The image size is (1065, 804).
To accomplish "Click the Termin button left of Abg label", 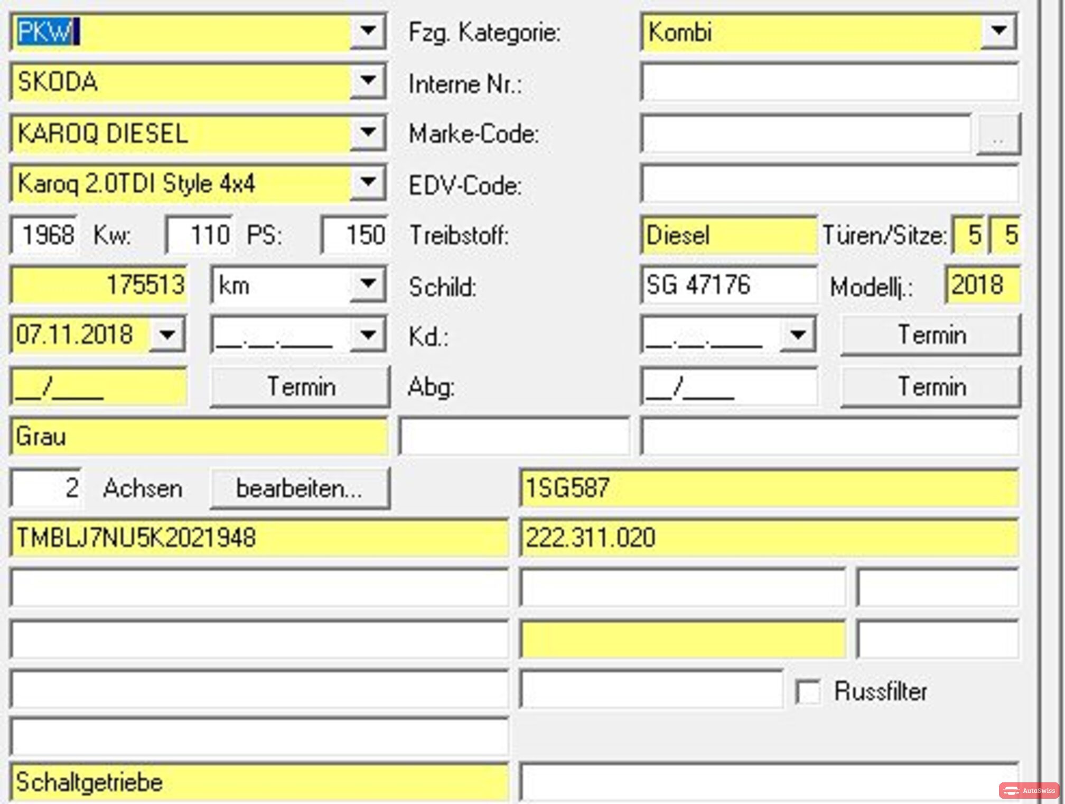I will pos(301,386).
